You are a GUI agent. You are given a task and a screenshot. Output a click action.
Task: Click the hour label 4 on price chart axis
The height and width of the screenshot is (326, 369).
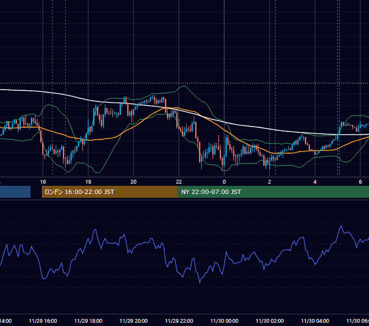315,182
